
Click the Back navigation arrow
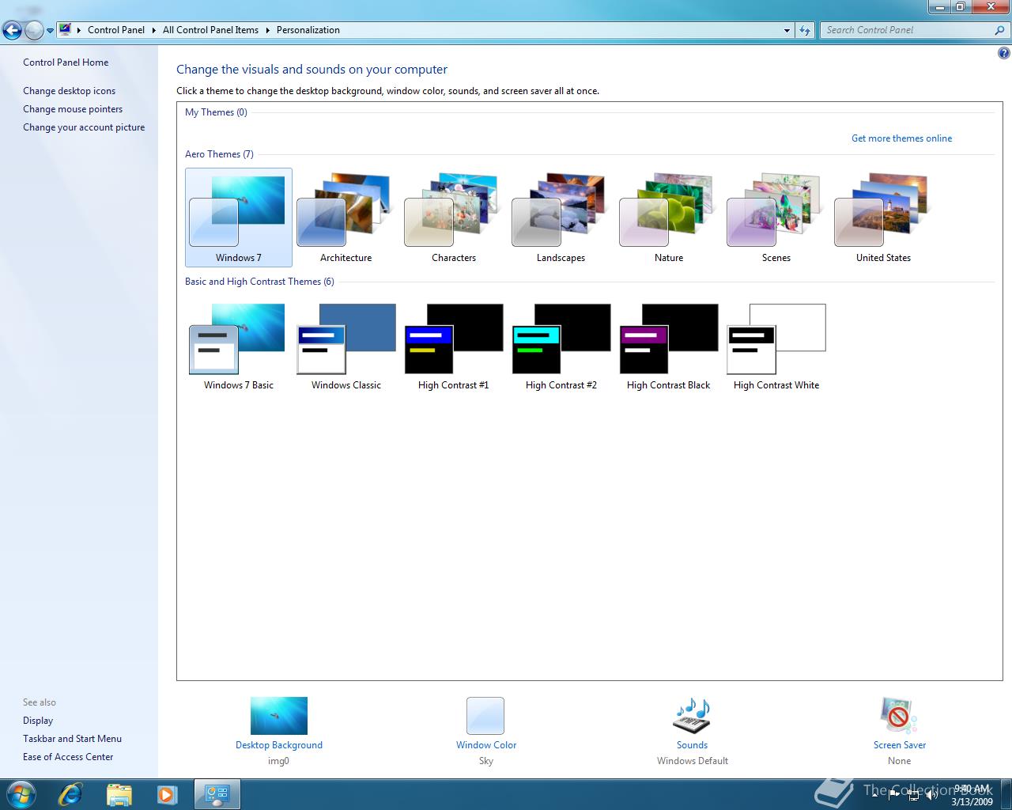(x=12, y=31)
